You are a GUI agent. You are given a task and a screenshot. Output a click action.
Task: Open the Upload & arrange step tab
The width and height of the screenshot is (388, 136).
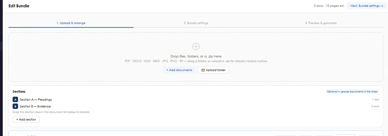point(71,23)
